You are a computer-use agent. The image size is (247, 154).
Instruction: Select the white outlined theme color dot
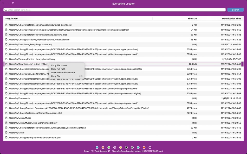point(150,147)
